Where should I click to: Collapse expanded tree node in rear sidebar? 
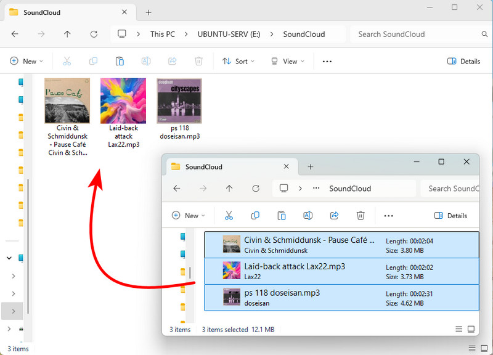pyautogui.click(x=9, y=258)
